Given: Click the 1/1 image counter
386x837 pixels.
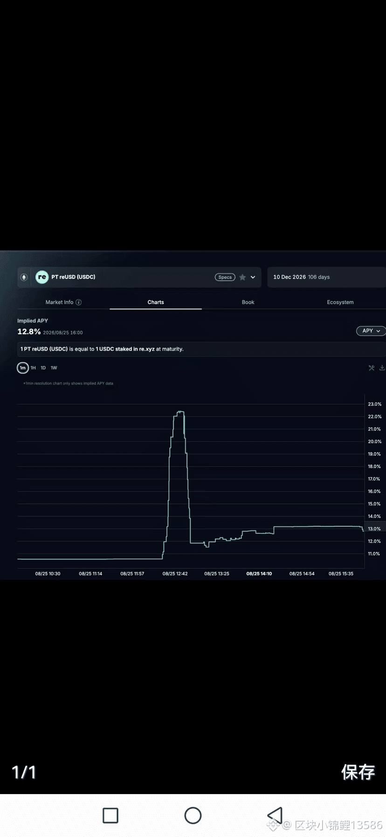Looking at the screenshot, I should [24, 772].
